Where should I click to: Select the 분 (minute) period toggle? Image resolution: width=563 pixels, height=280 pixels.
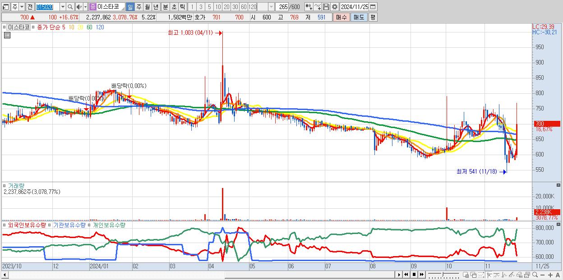(165, 7)
